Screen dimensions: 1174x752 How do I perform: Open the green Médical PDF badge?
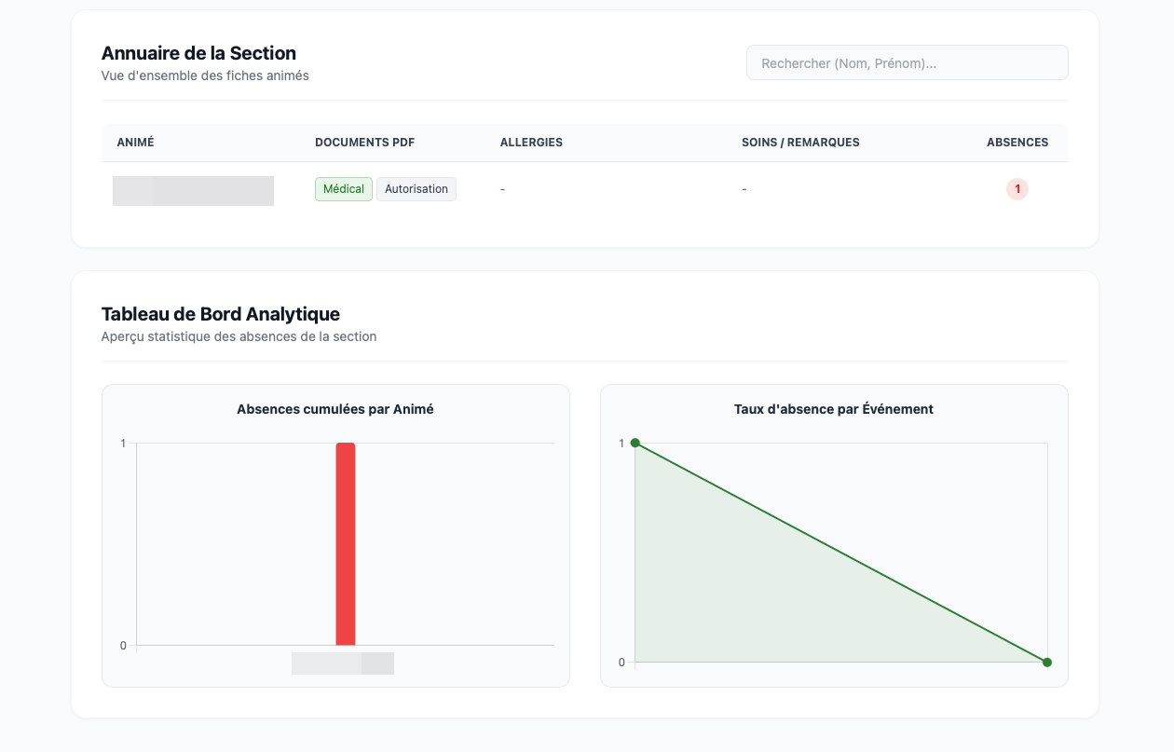(x=344, y=189)
